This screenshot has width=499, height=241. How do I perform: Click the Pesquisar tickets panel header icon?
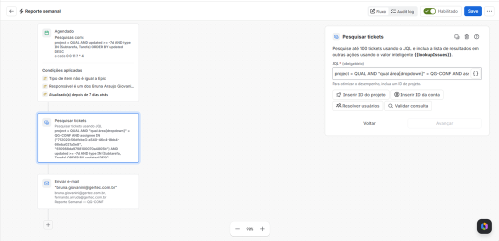[x=336, y=36]
